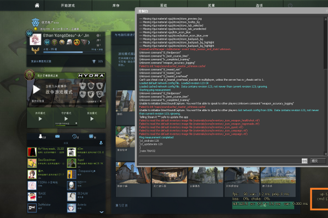
Task: Select friend Xgod in list
Action: tap(85, 163)
